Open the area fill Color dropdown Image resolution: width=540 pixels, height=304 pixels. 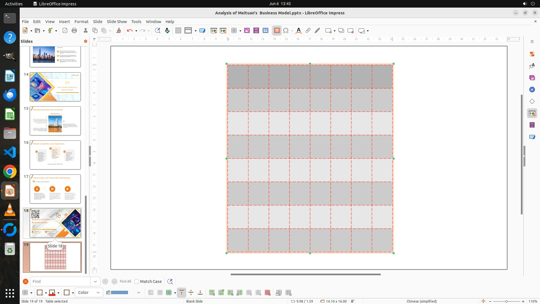[x=89, y=293]
